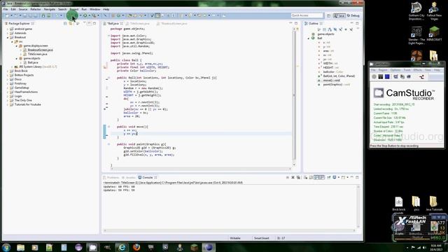Click the Console horizontal scrollbar
Image resolution: width=448 pixels, height=252 pixels.
230,230
